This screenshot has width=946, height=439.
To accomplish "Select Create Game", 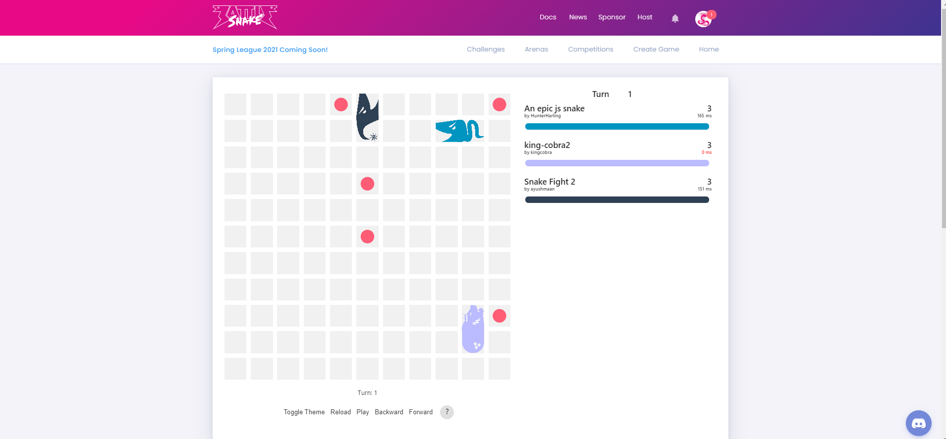I will (x=656, y=49).
